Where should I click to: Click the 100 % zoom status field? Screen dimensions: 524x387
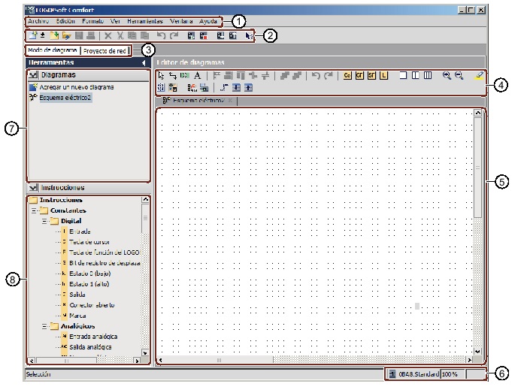[452, 374]
